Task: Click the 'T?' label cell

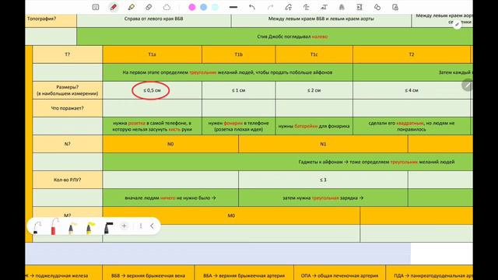Action: click(68, 54)
